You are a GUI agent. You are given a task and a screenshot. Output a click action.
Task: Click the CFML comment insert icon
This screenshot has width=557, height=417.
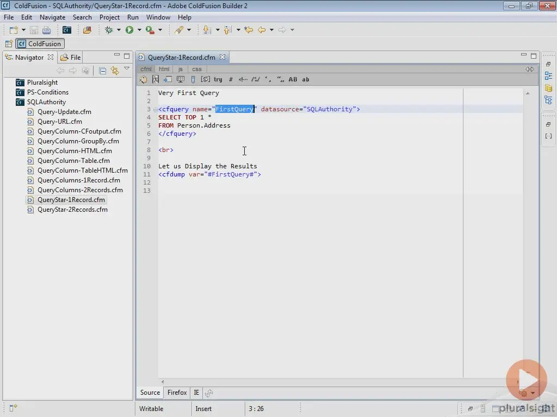243,79
